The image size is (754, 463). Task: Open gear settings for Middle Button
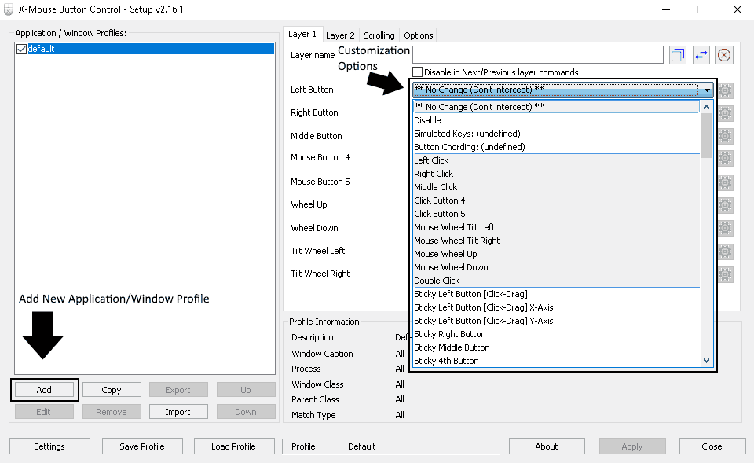[x=725, y=136]
